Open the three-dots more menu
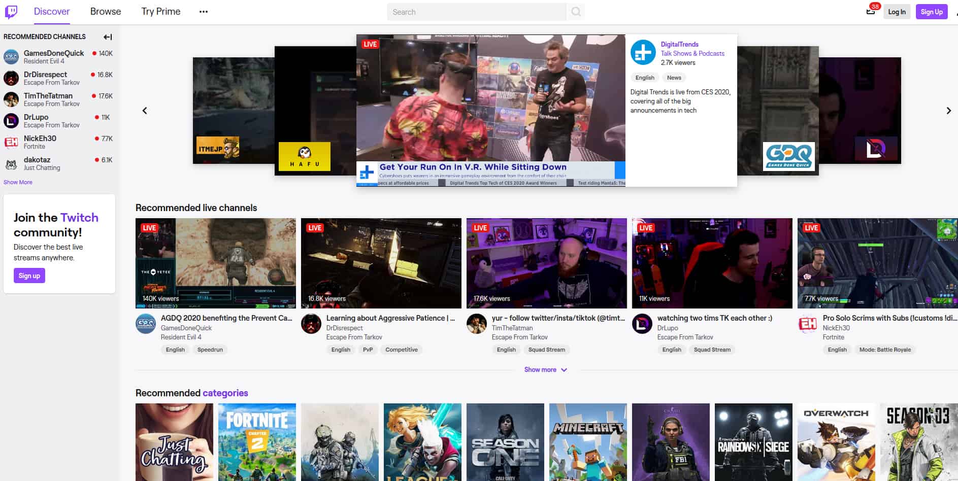 (x=204, y=12)
